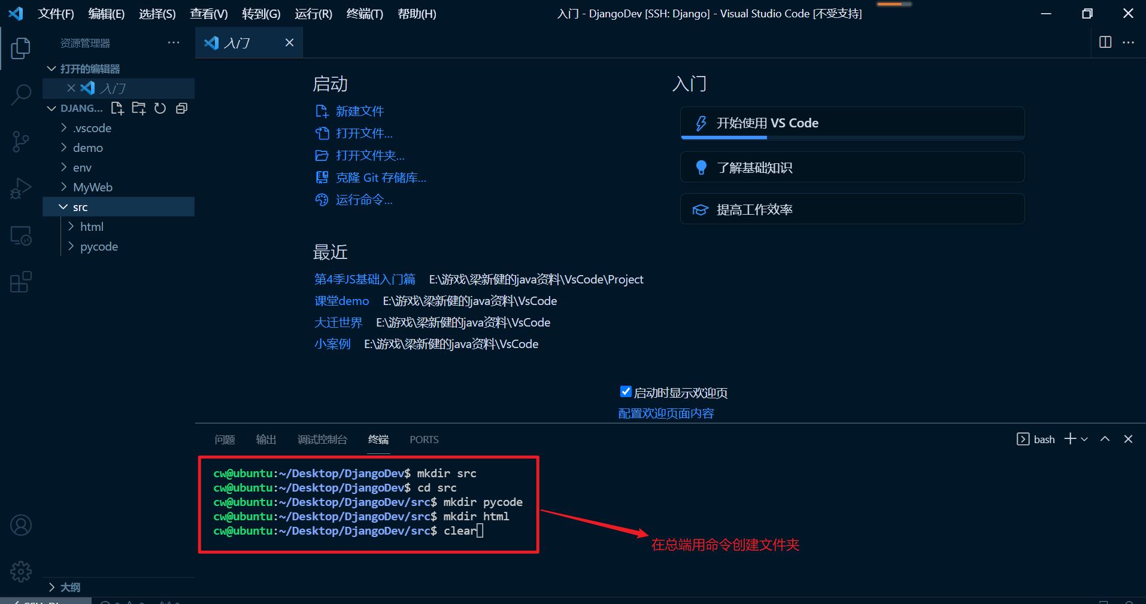
Task: Expand the .vscode folder
Action: [119, 128]
